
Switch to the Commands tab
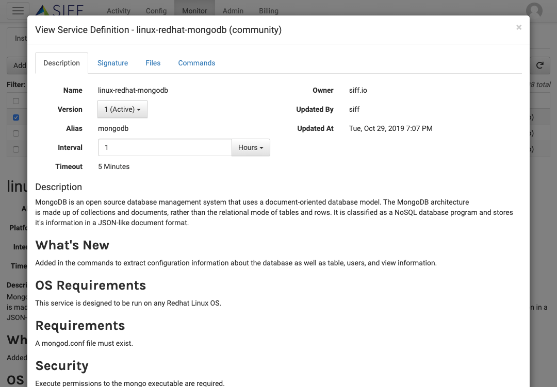(196, 63)
